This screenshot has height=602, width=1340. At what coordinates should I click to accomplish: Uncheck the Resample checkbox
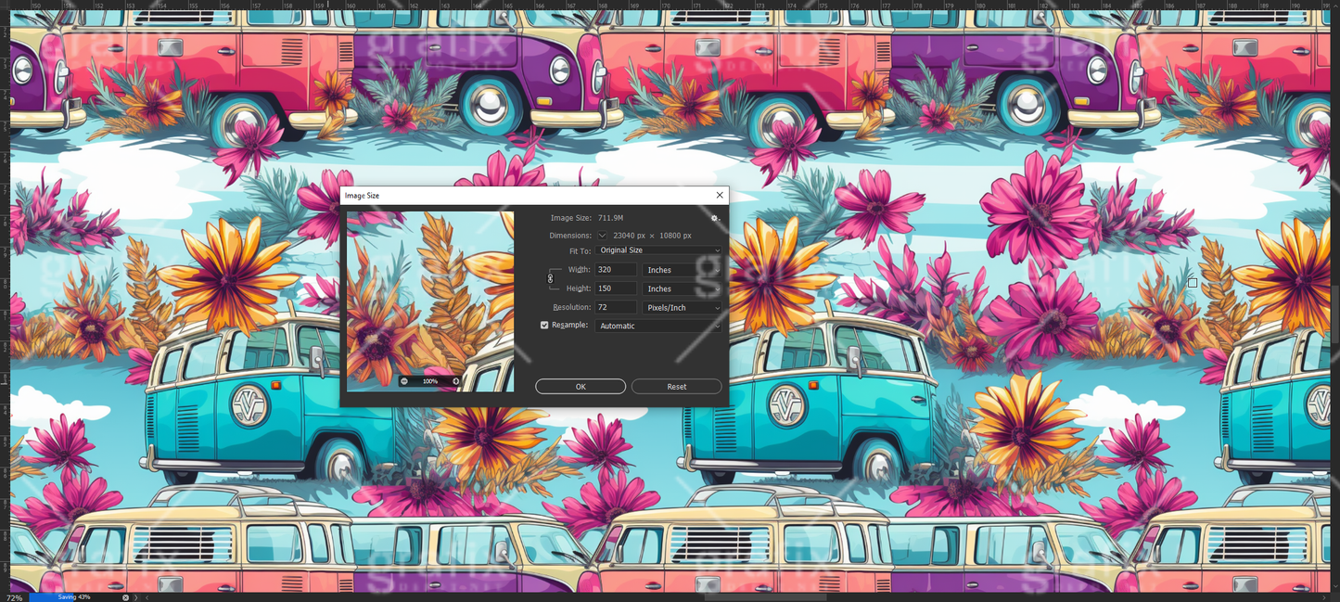coord(544,326)
